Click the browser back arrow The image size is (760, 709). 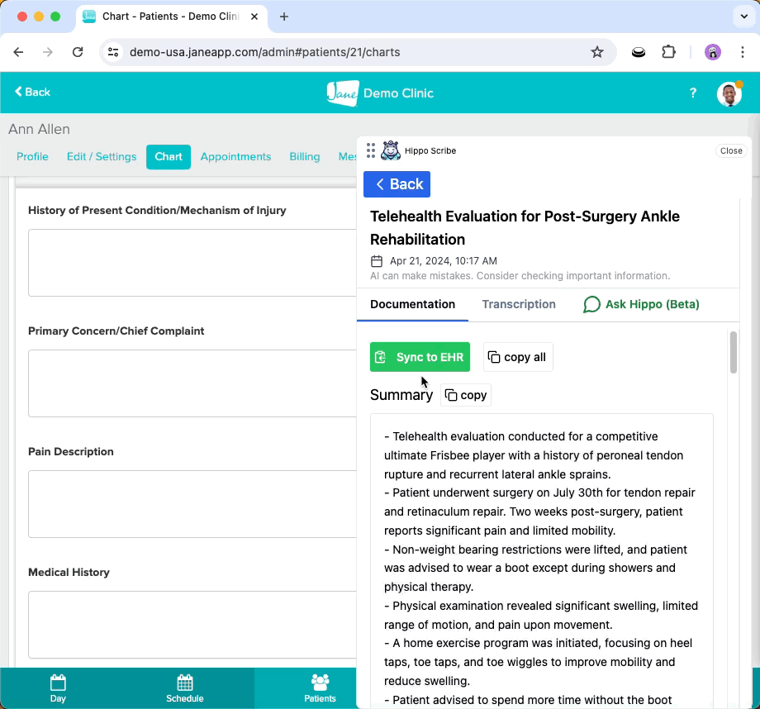pos(18,52)
